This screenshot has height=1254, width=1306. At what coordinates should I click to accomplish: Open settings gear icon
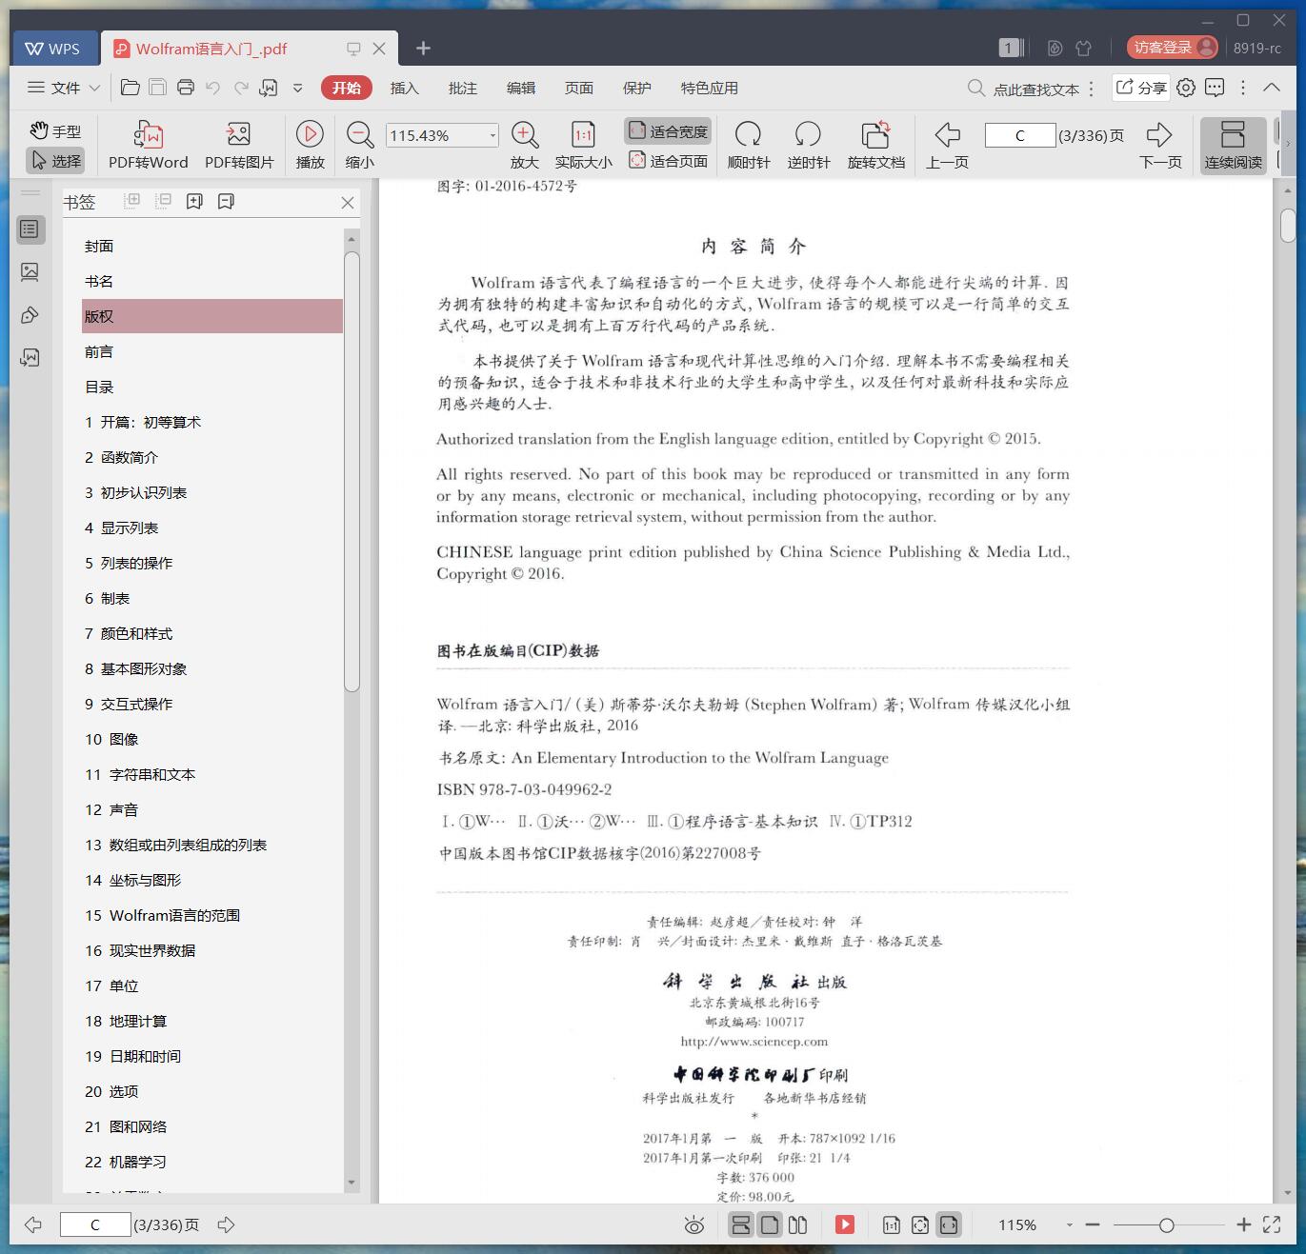pos(1186,88)
